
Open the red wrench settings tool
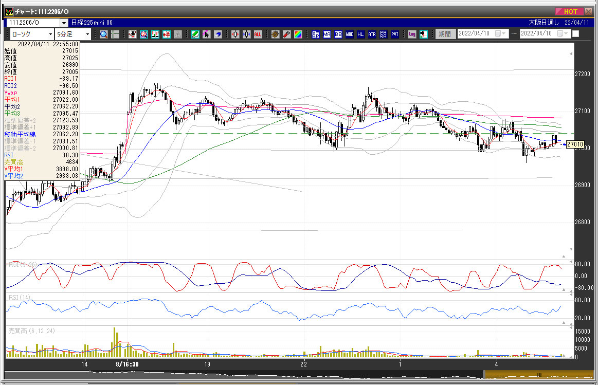pos(287,34)
